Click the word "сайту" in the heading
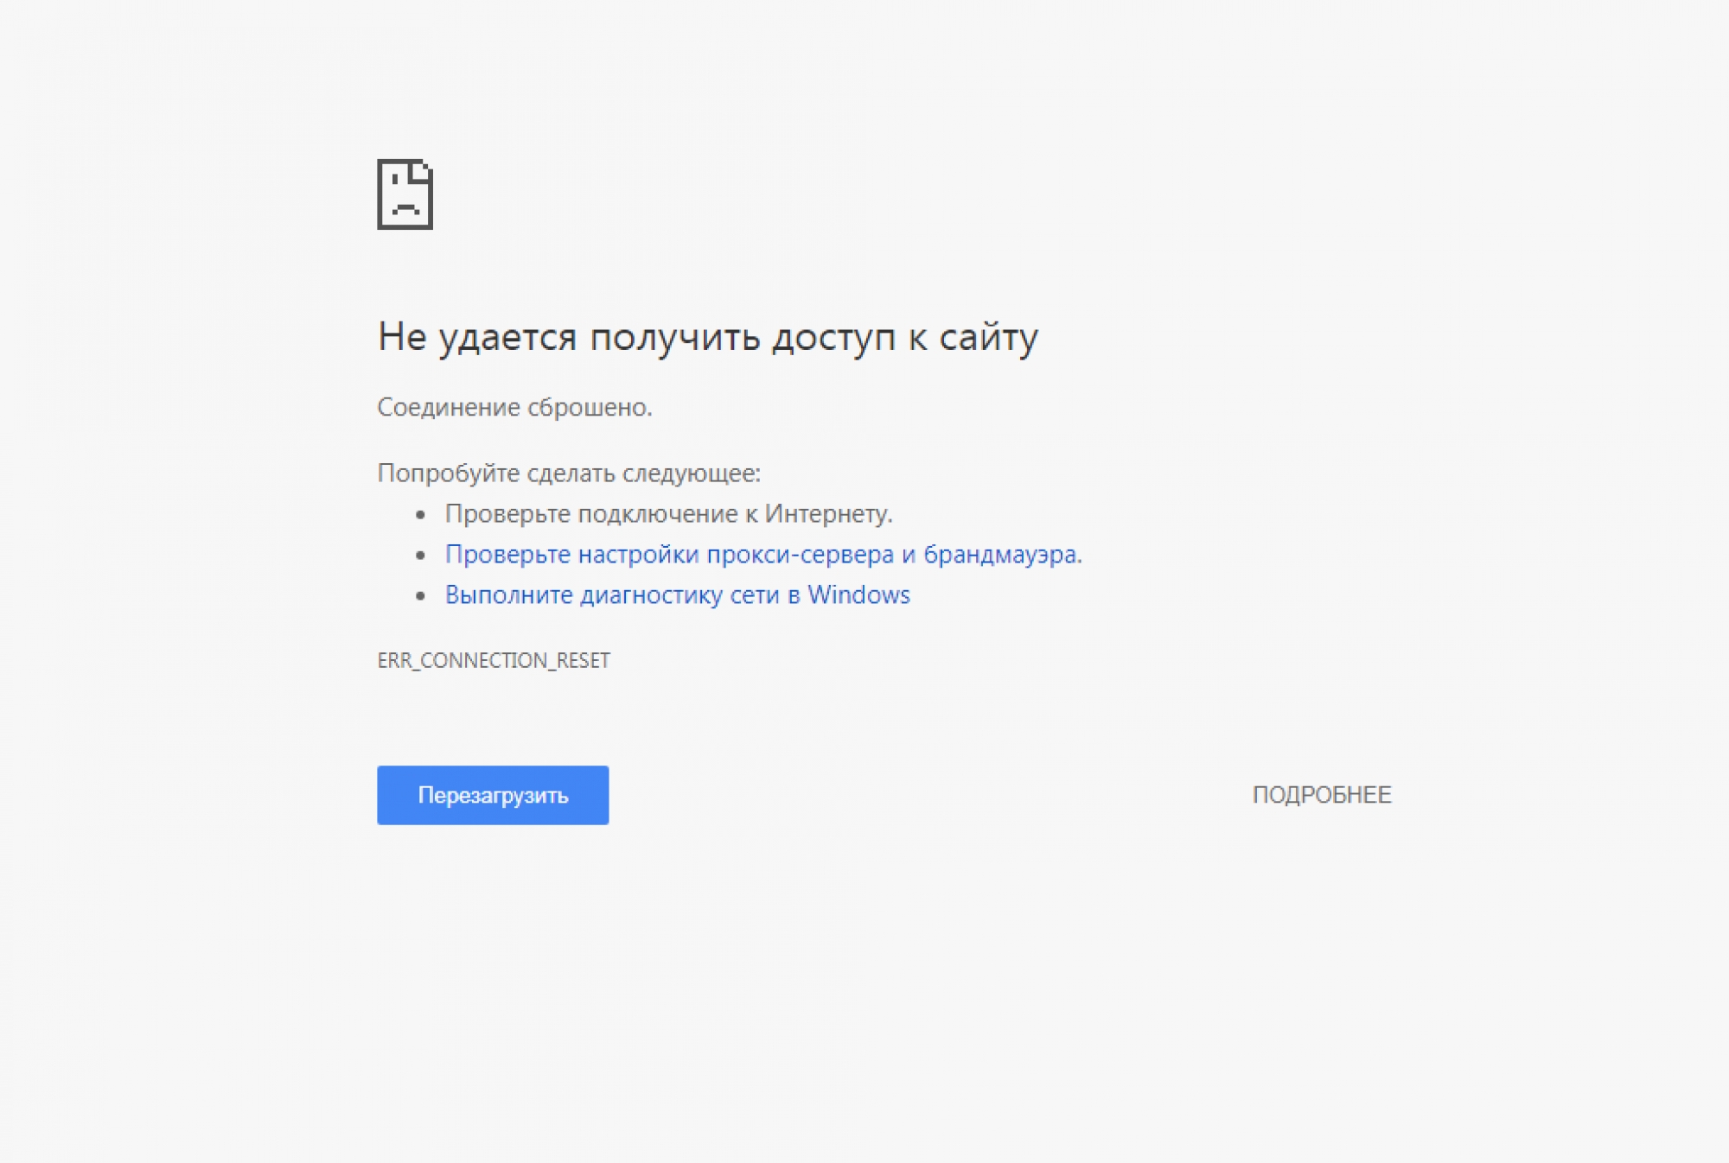The width and height of the screenshot is (1729, 1163). click(988, 337)
